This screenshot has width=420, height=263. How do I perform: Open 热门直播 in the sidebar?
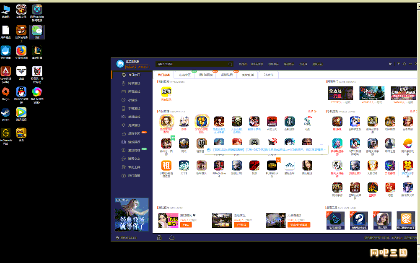(132, 176)
